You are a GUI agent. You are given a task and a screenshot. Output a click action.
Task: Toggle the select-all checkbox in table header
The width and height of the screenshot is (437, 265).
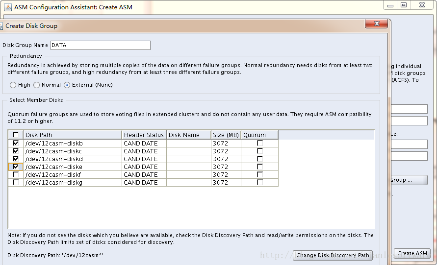click(16, 135)
